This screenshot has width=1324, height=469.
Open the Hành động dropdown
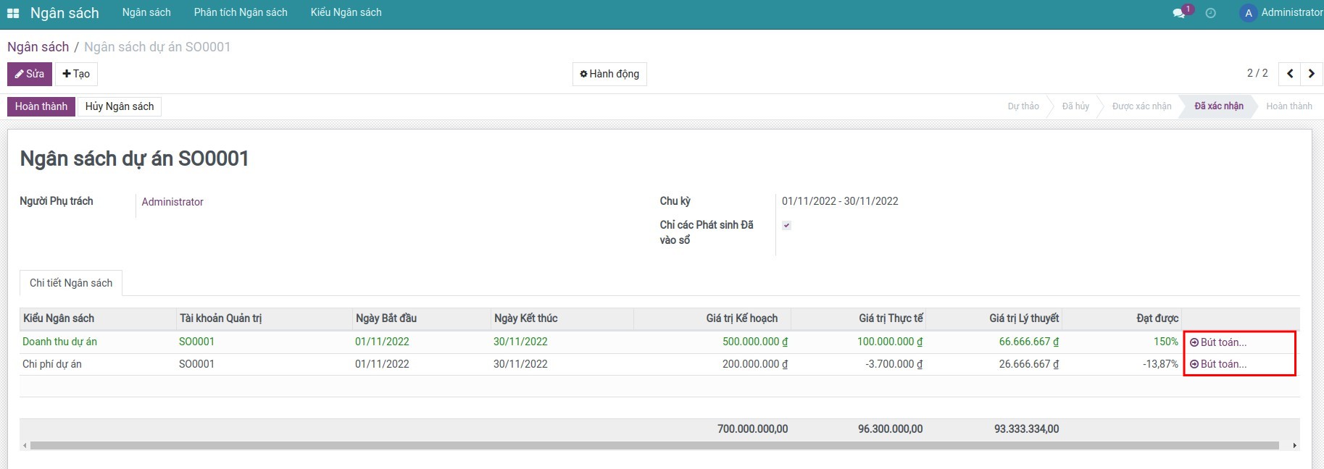(x=609, y=74)
